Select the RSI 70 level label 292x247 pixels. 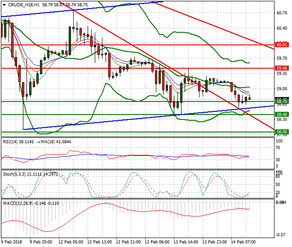click(278, 148)
